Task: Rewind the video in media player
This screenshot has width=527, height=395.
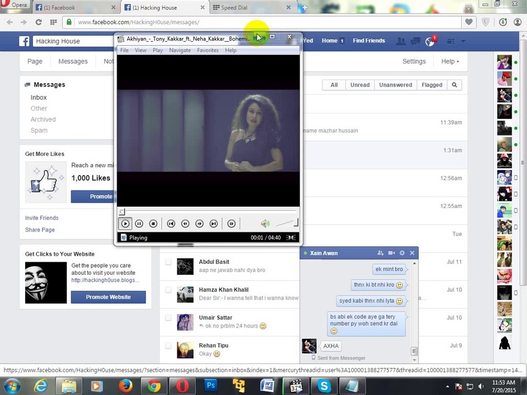Action: 185,224
